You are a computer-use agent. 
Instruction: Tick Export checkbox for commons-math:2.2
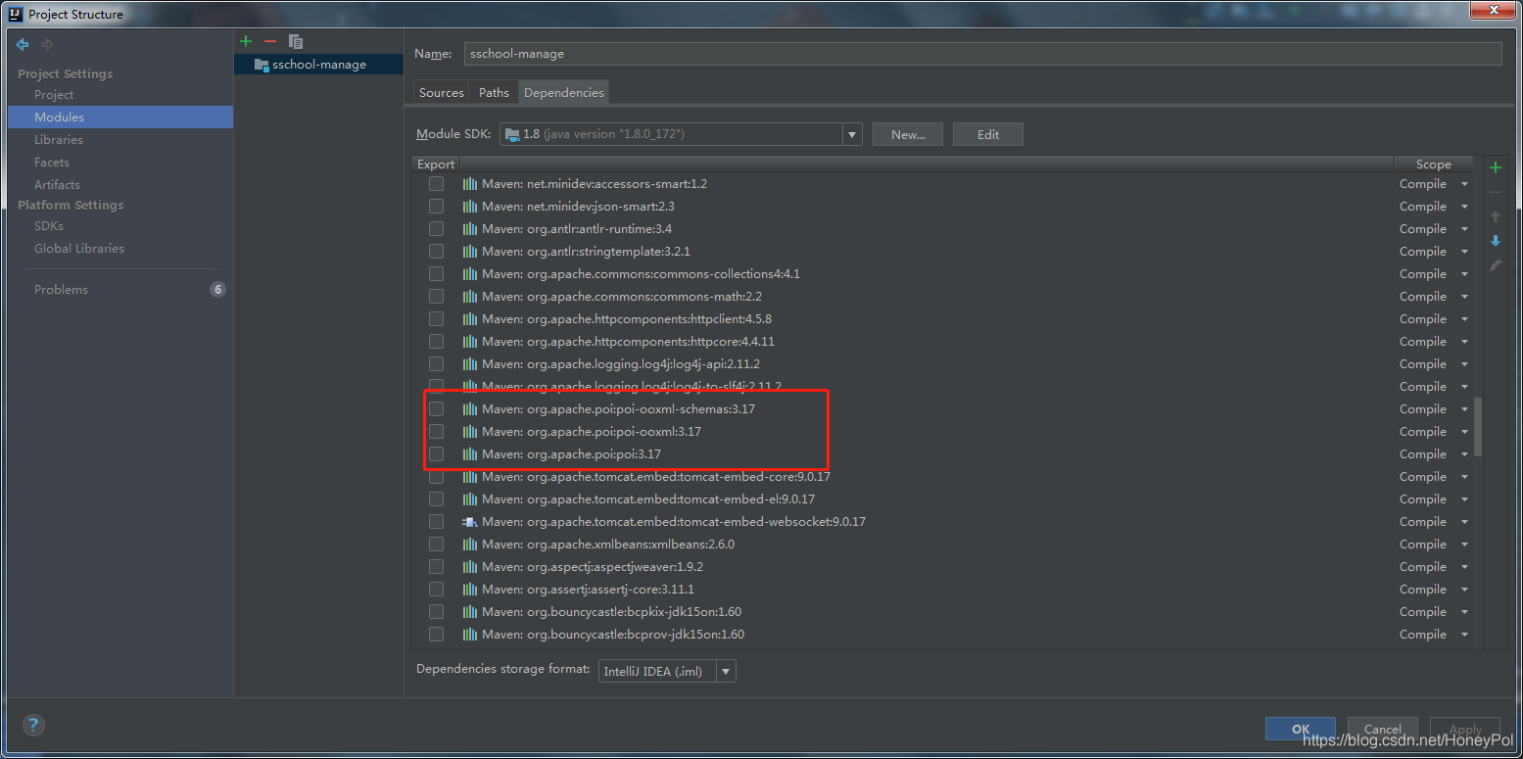pyautogui.click(x=436, y=297)
